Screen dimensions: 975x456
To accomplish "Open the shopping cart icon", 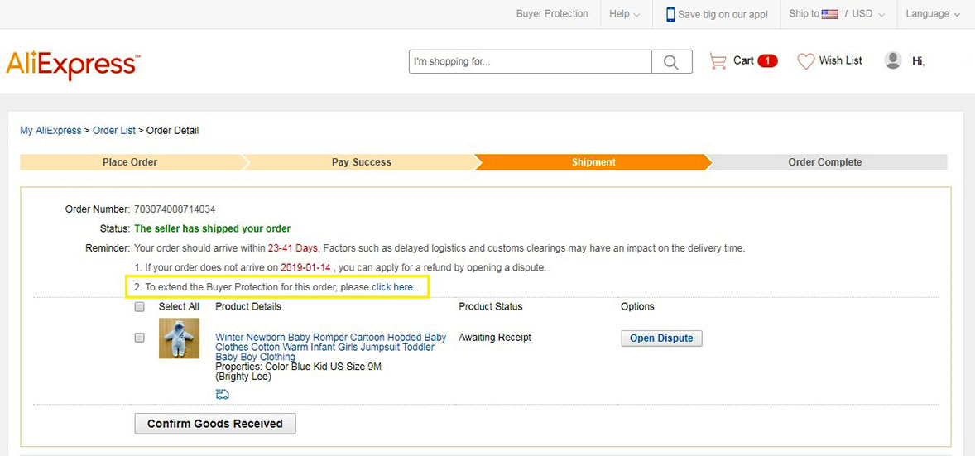I will [718, 61].
